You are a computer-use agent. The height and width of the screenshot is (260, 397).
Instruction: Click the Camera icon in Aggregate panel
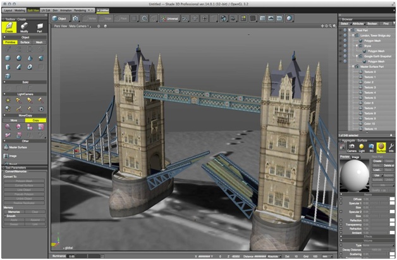pyautogui.click(x=351, y=148)
